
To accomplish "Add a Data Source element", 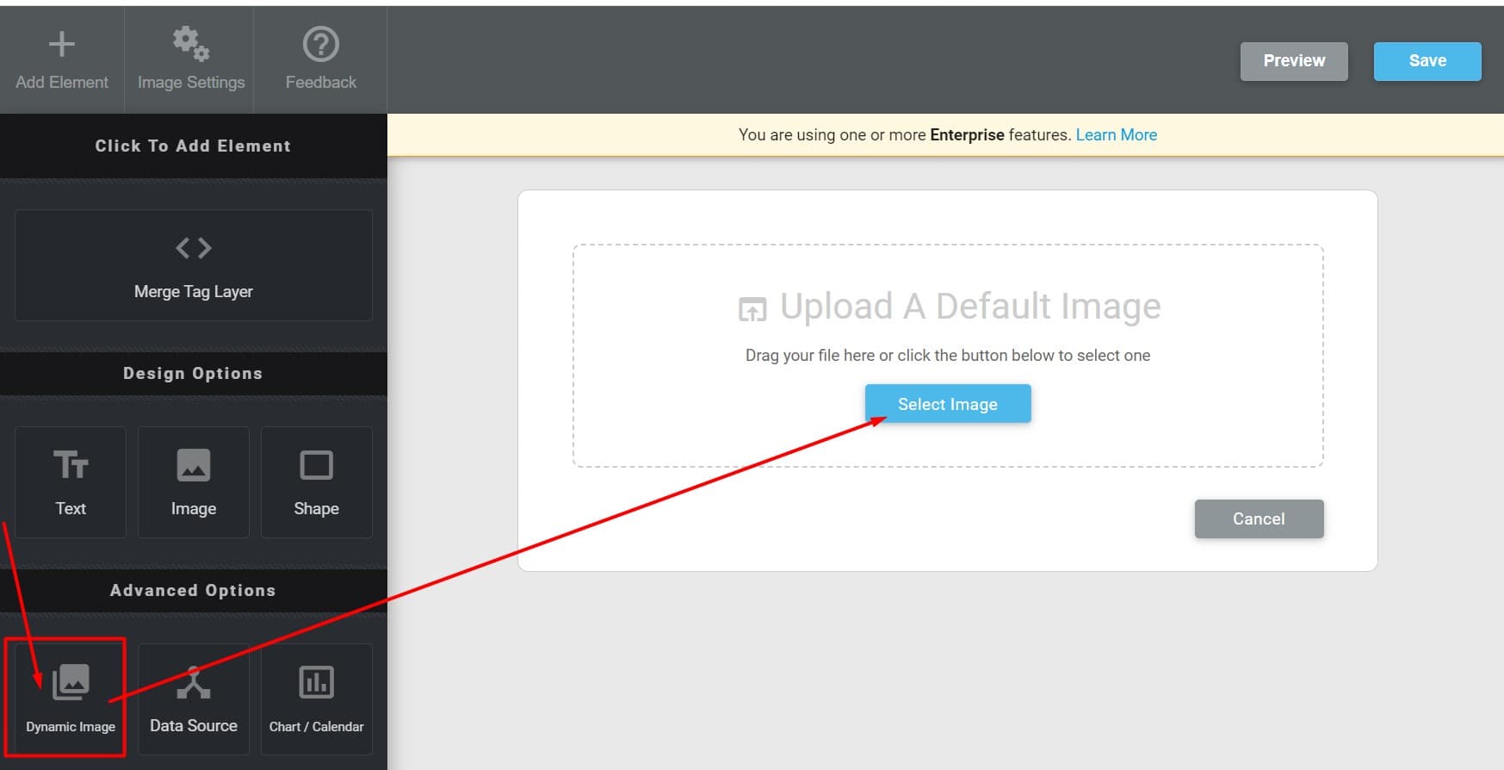I will pos(193,699).
